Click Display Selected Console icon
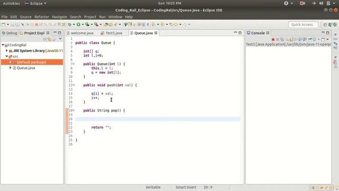Screen dimensions: 339x191 pyautogui.click(x=314, y=39)
